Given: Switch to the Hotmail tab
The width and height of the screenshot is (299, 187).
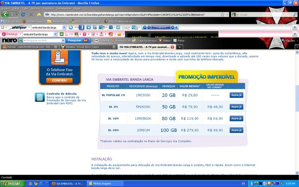Looking at the screenshot, I should click(30, 47).
